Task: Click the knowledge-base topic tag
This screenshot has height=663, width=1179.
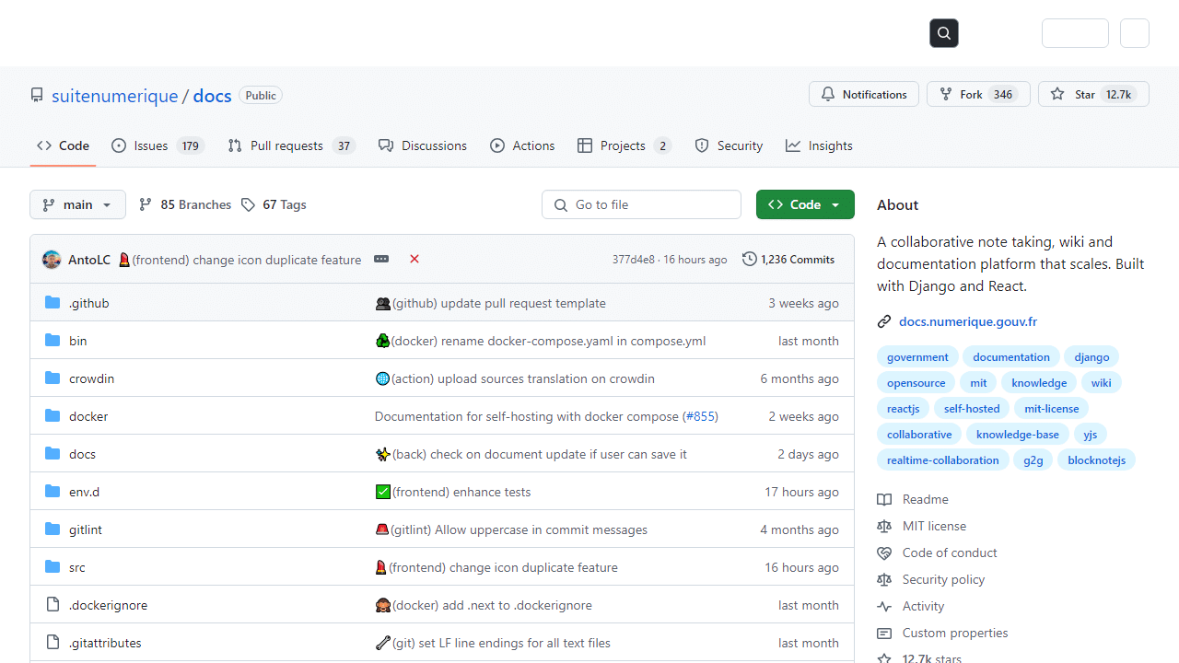Action: pos(1017,434)
